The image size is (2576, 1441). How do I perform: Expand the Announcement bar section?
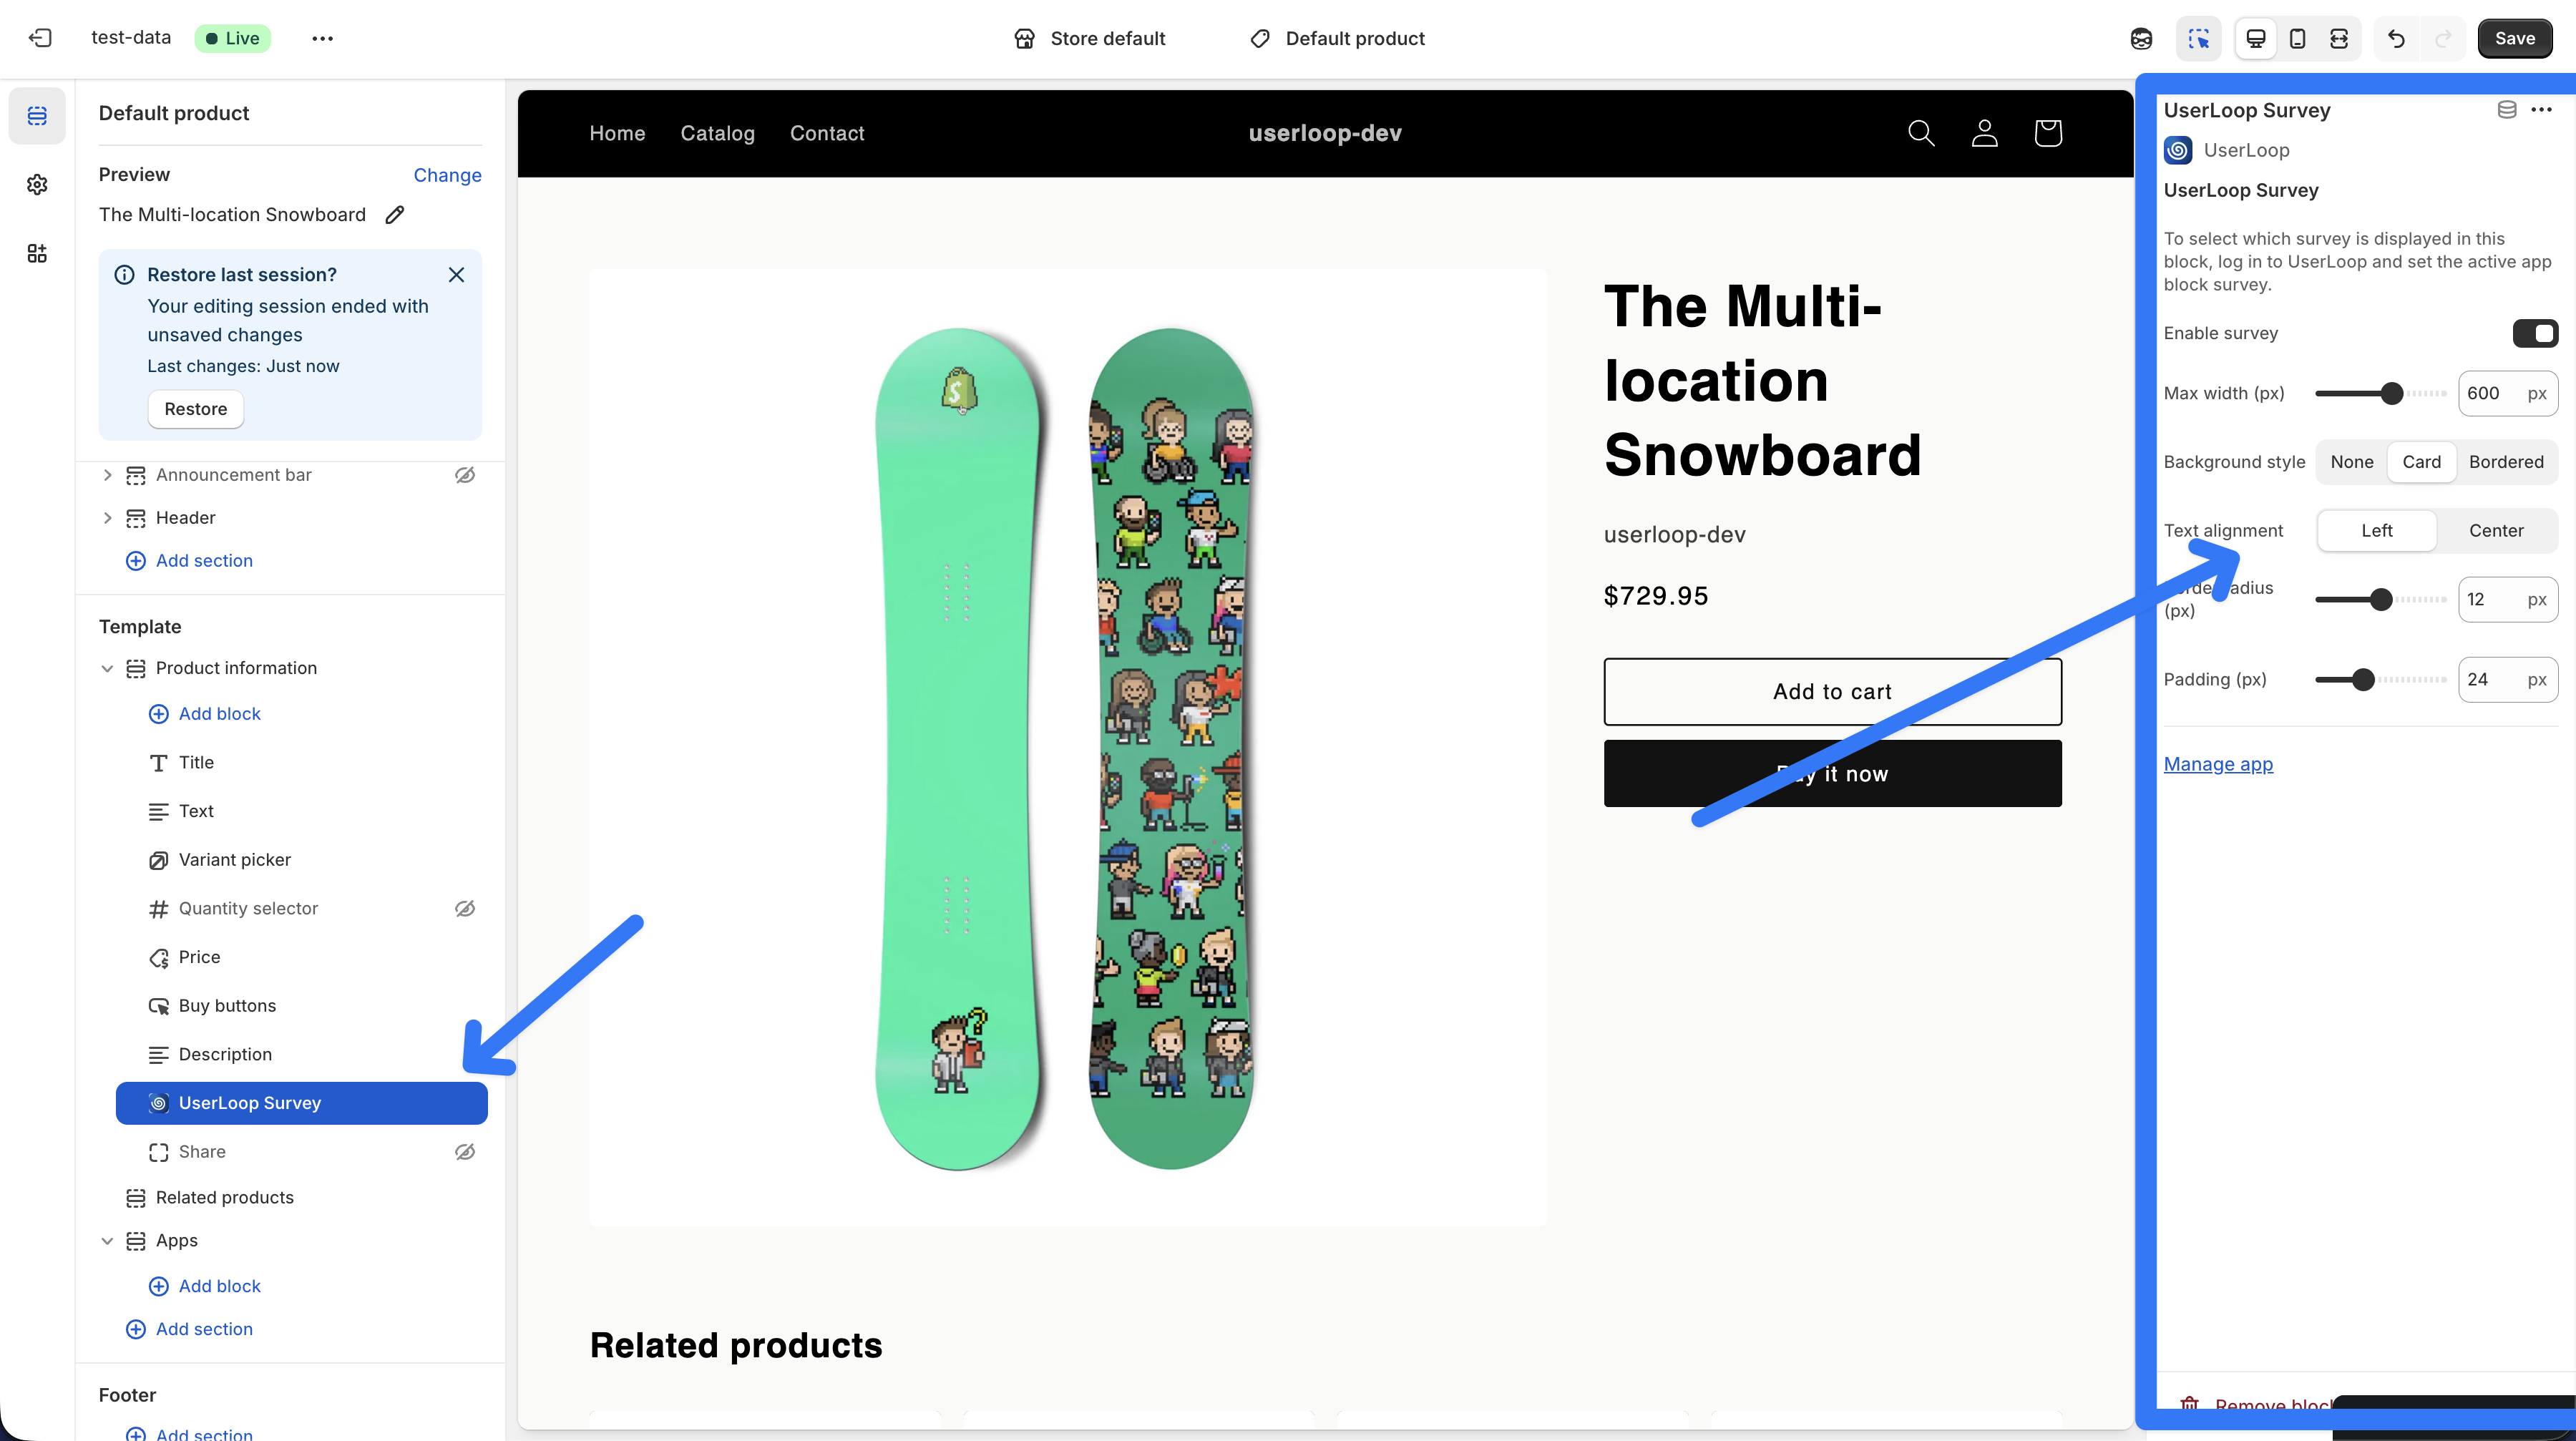107,475
